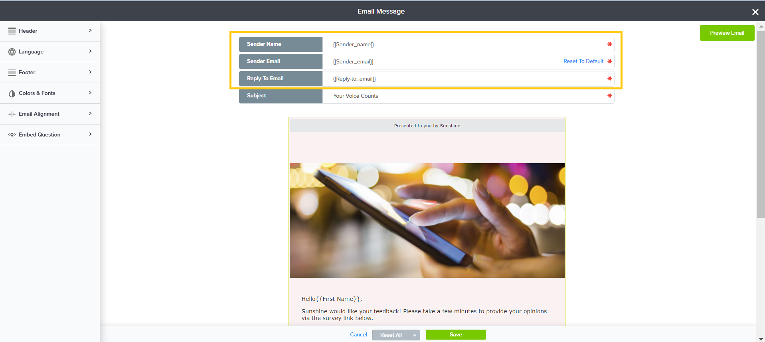Click the tablet header image in email
The height and width of the screenshot is (342, 765).
pos(427,220)
